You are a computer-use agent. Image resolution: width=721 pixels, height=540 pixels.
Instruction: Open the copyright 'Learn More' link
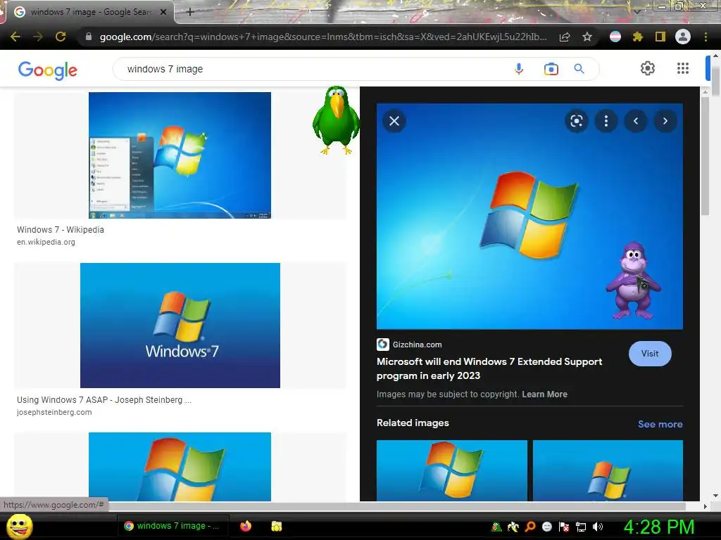point(544,394)
